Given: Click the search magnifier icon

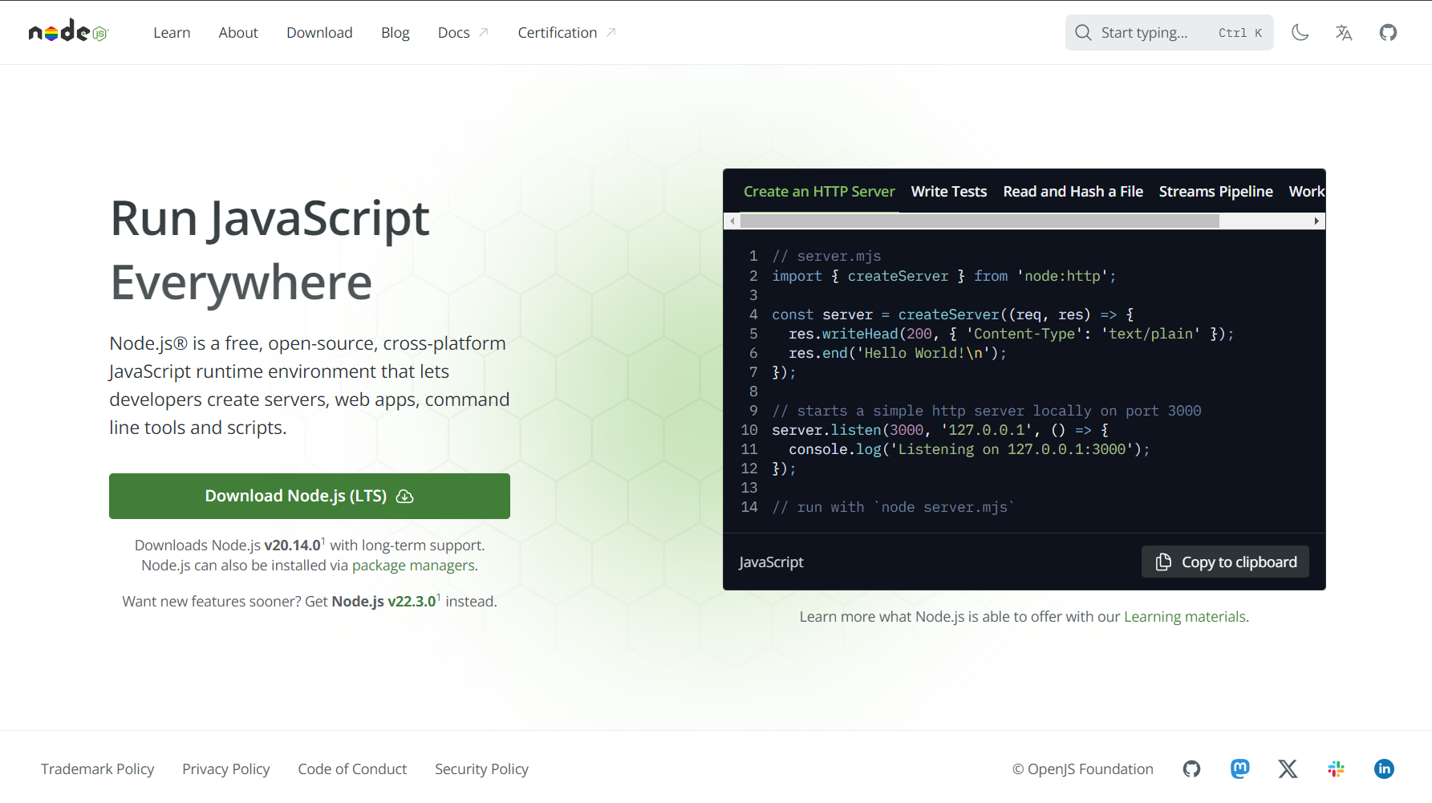Looking at the screenshot, I should 1083,32.
